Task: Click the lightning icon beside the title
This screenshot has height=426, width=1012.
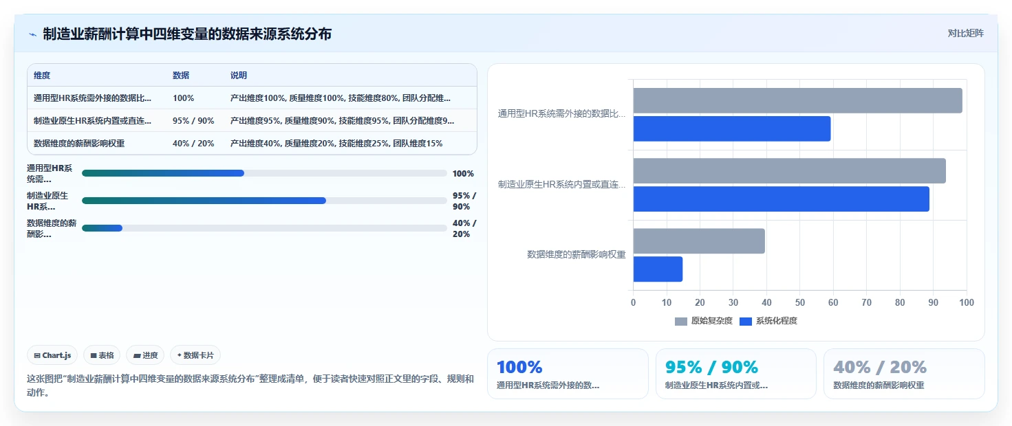Action: click(x=32, y=34)
